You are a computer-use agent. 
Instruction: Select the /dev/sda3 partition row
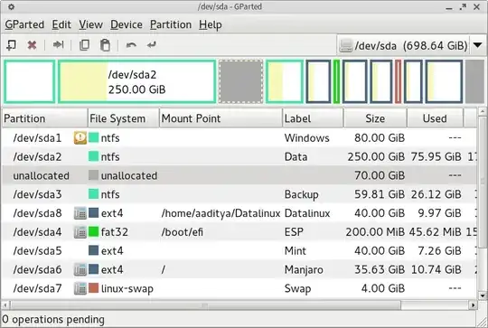(x=239, y=194)
